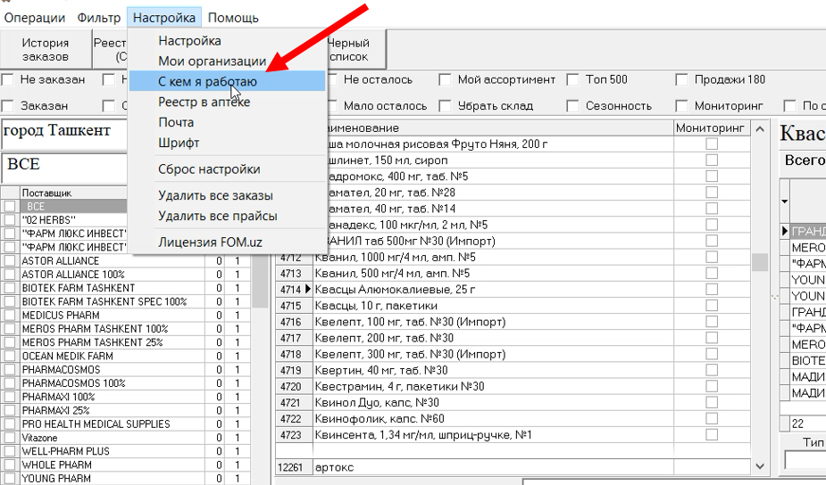Check monitoring box for Квинол Дуо row
This screenshot has height=485, width=826.
pyautogui.click(x=712, y=402)
